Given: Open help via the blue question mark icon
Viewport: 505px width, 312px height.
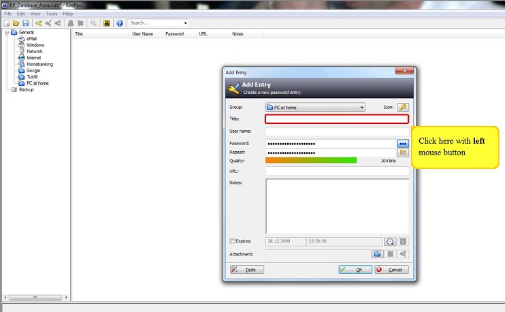Looking at the screenshot, I should [x=120, y=23].
